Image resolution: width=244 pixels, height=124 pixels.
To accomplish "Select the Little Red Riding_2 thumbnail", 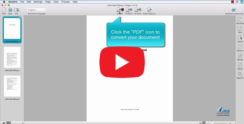I will coord(12,57).
